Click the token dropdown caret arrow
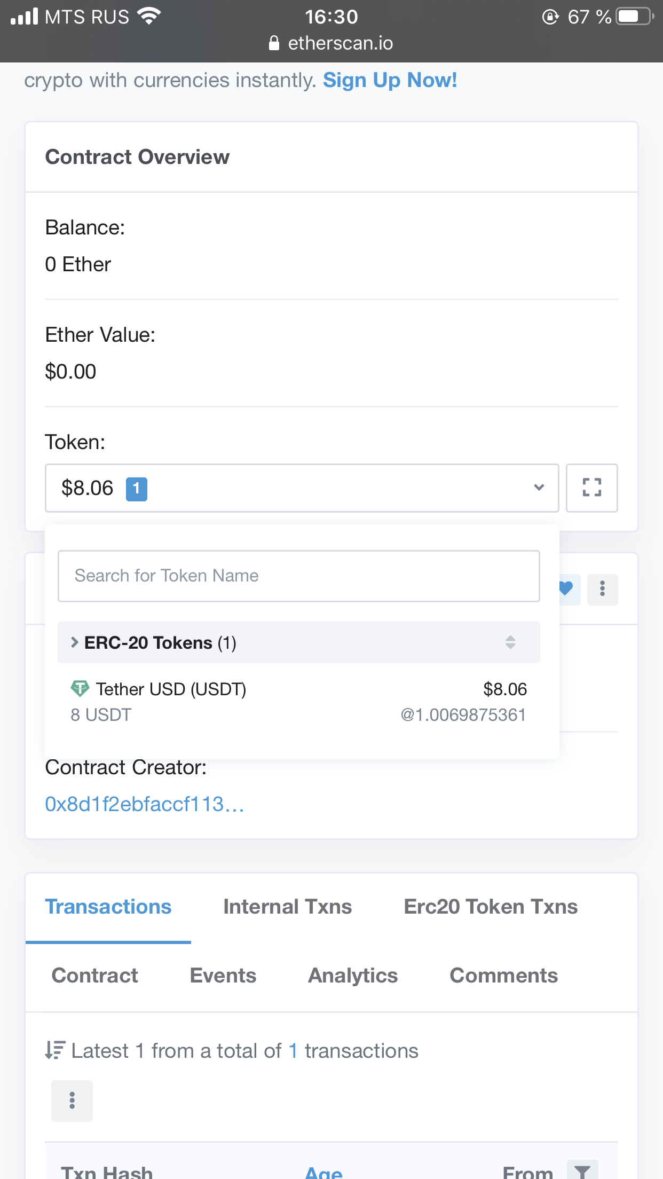The width and height of the screenshot is (663, 1179). [539, 488]
